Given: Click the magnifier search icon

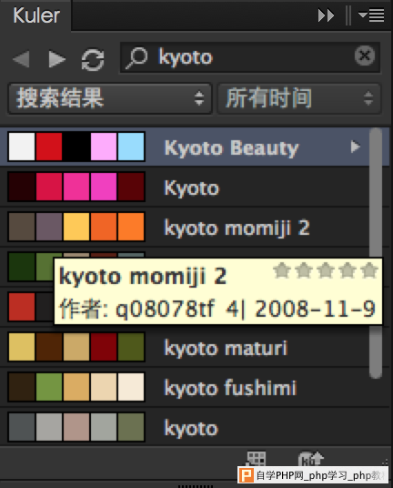Looking at the screenshot, I should point(136,58).
